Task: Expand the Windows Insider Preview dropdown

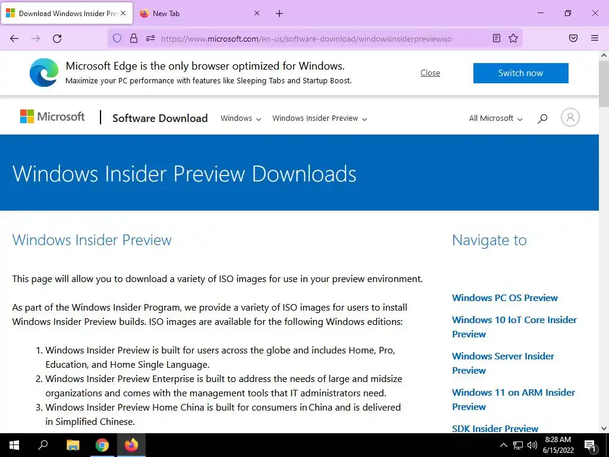Action: (x=319, y=118)
